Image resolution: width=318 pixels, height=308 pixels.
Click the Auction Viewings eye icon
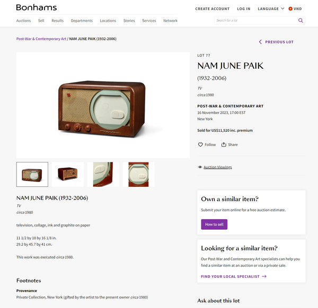(200, 167)
